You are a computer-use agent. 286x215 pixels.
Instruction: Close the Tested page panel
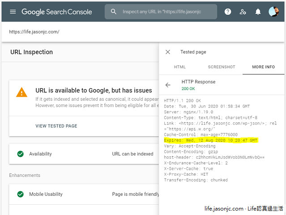pyautogui.click(x=168, y=52)
